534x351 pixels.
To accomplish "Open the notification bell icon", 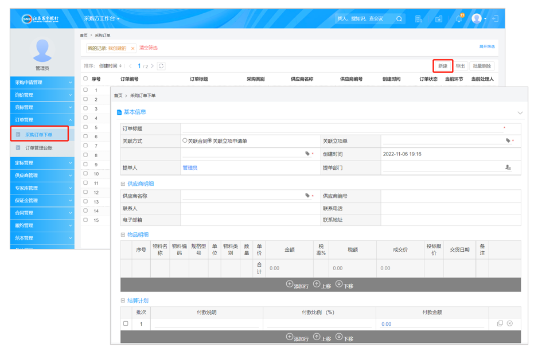I will (459, 19).
